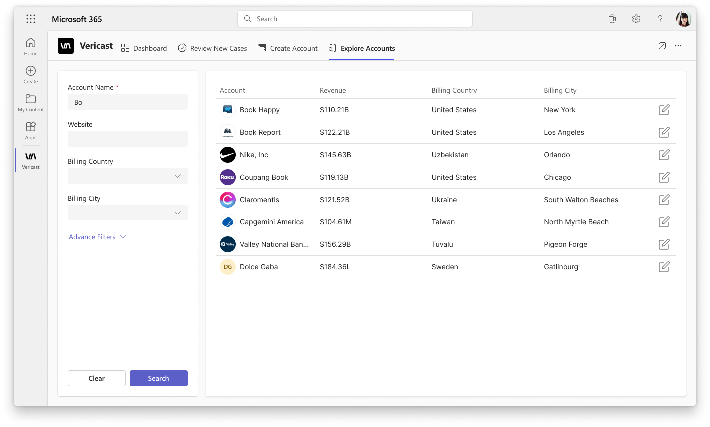This screenshot has width=710, height=427.
Task: Select Vericast app in the sidebar
Action: 31,160
